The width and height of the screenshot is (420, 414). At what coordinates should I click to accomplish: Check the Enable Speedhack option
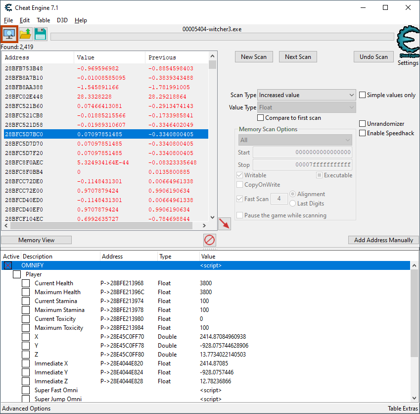tap(363, 133)
